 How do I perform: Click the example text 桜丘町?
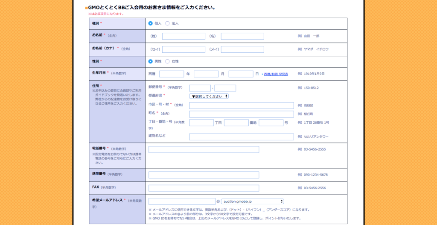309,114
